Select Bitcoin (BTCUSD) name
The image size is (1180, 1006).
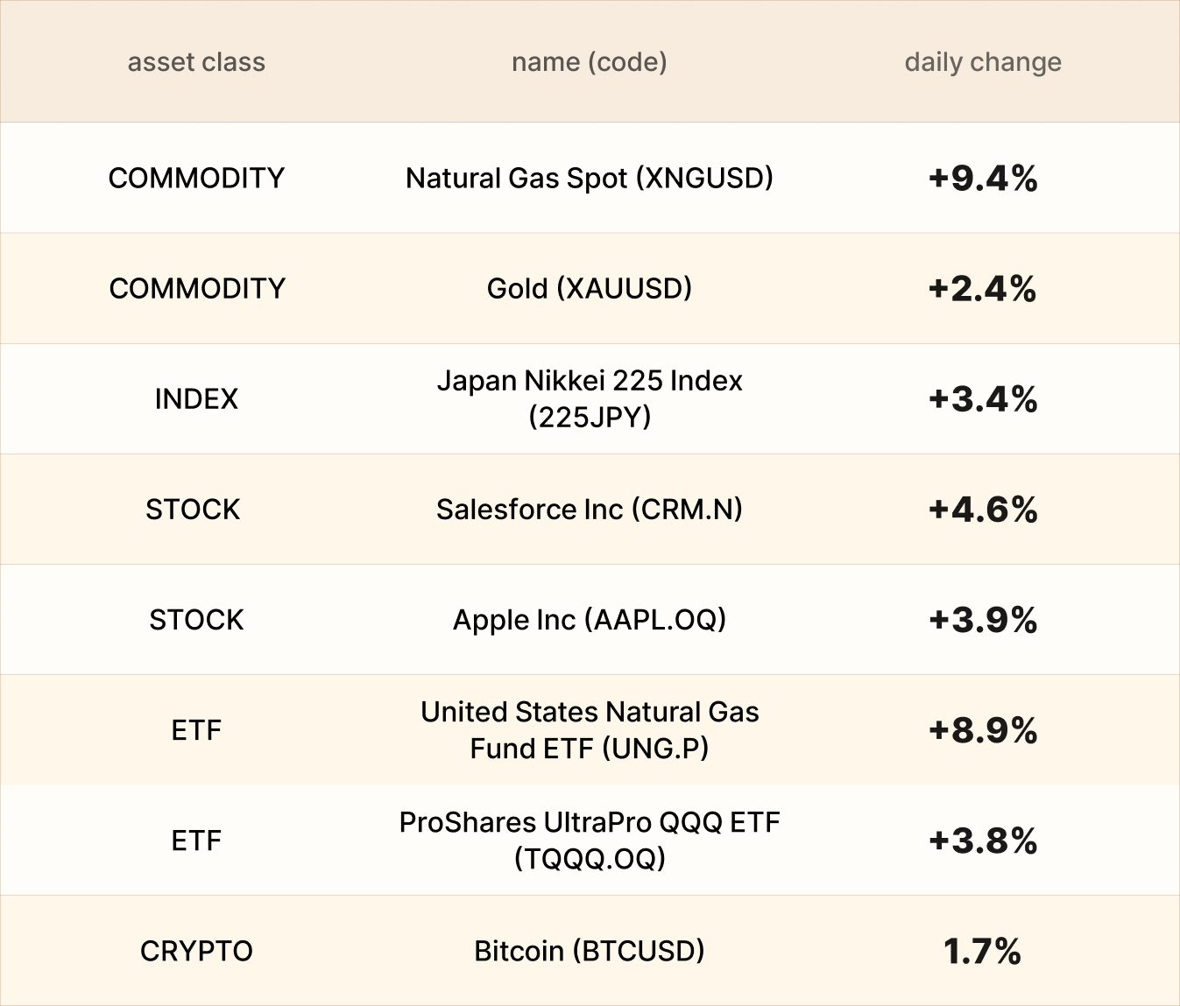[589, 950]
